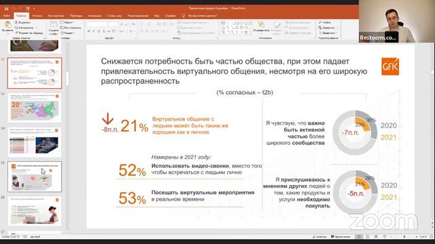Click Найти (Find) button
The image size is (435, 244).
[325, 22]
